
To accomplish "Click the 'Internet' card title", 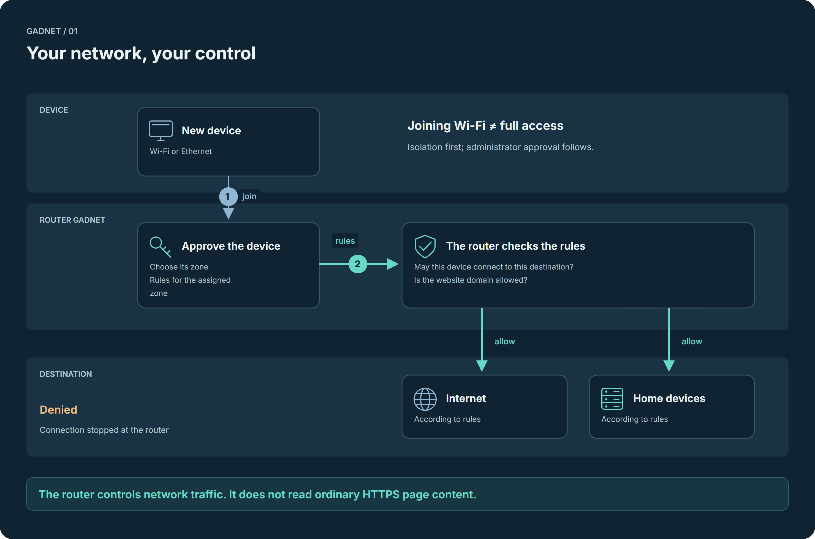I will [466, 398].
